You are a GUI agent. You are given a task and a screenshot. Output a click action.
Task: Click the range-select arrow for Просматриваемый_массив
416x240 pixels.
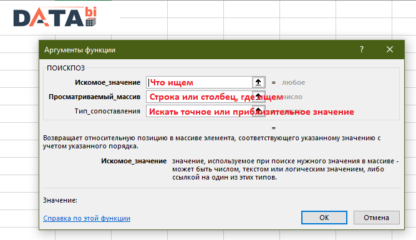pos(258,97)
